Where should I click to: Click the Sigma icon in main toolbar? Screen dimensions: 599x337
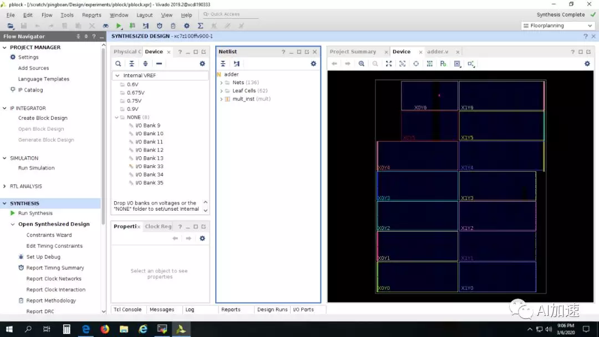[x=200, y=26]
